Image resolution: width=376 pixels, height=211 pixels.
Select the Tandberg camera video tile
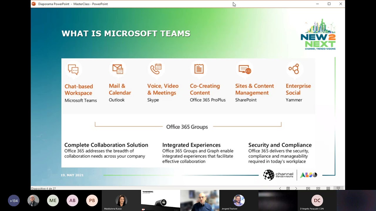click(x=160, y=200)
